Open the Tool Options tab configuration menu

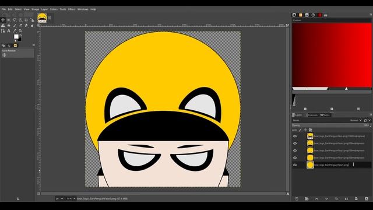tap(34, 45)
